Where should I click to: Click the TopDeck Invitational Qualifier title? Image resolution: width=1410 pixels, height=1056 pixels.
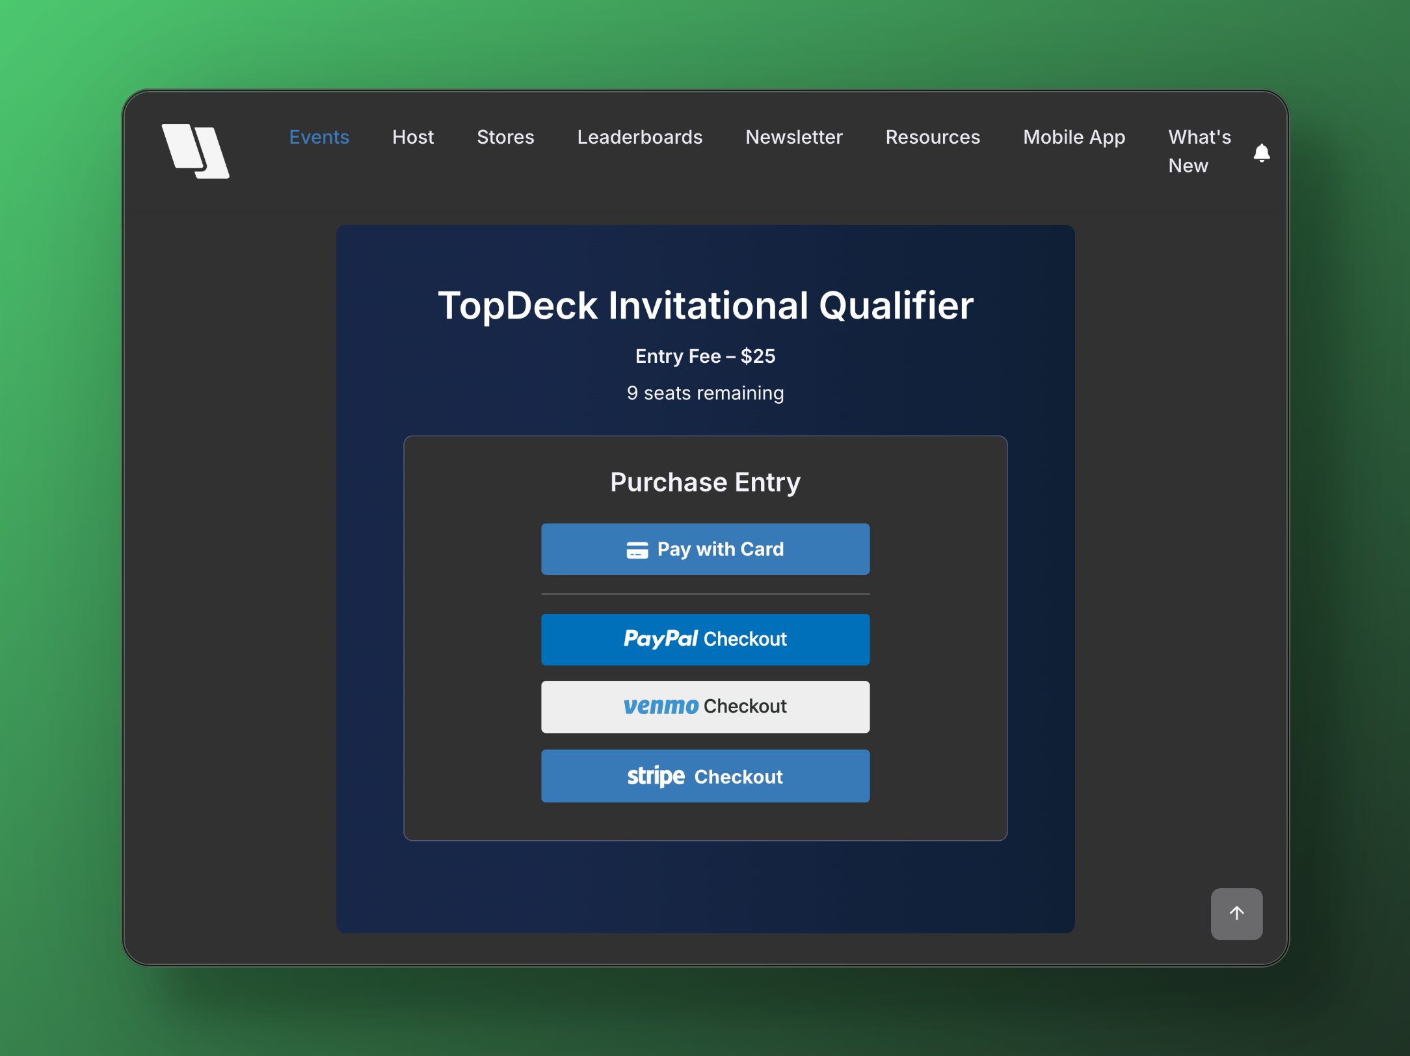[x=705, y=306]
